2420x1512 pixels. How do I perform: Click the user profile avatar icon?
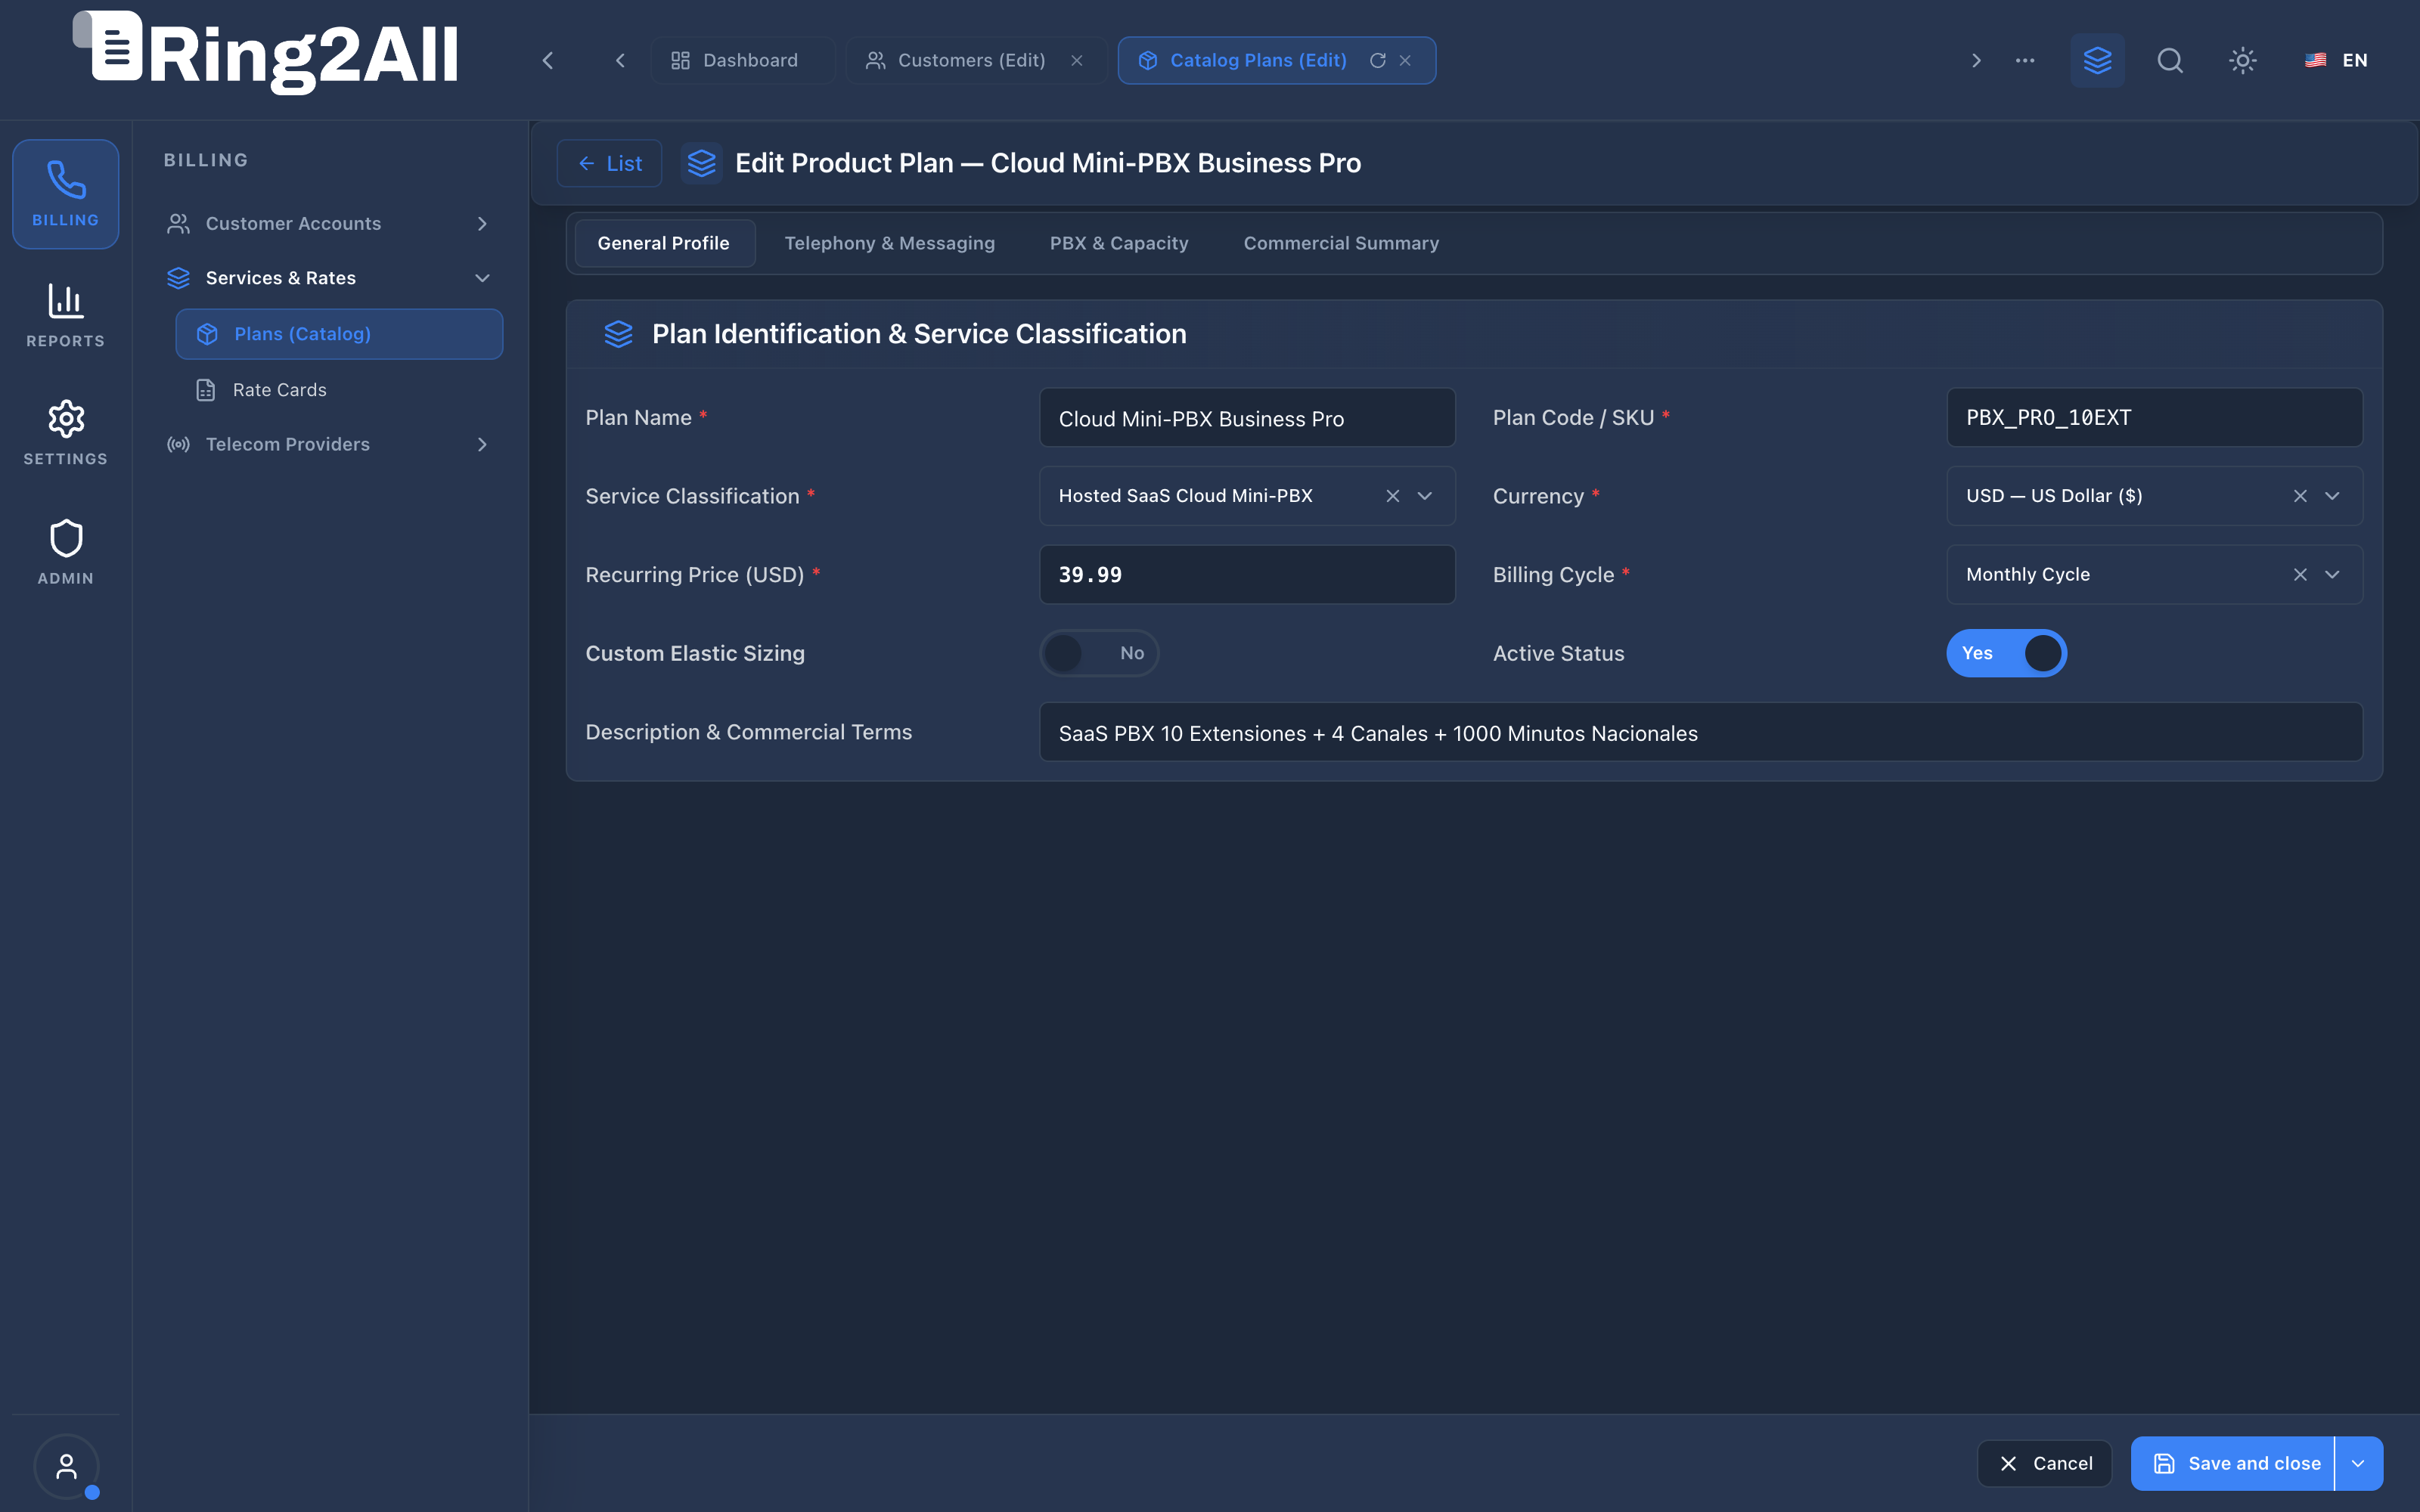click(x=66, y=1466)
